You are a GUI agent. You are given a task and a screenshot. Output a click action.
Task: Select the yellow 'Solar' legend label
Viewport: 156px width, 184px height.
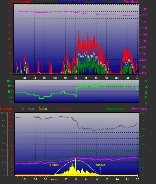(x=43, y=108)
